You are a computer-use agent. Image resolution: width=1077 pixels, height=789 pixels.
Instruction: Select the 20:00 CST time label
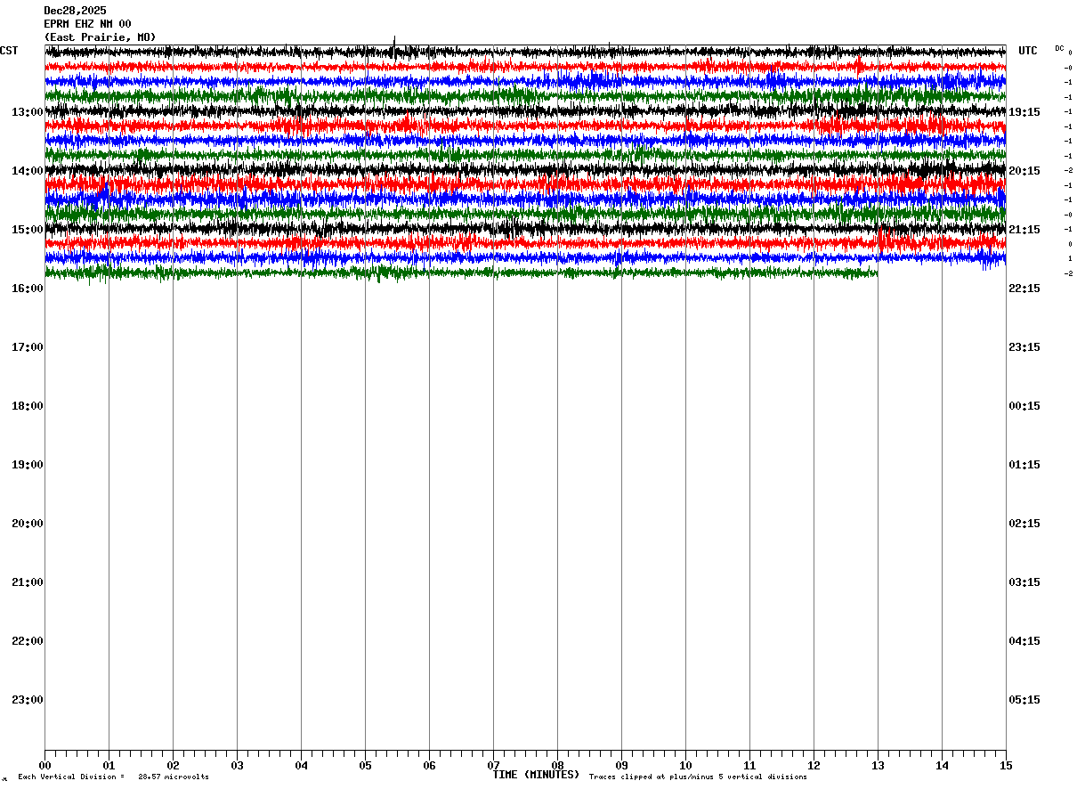click(x=28, y=524)
